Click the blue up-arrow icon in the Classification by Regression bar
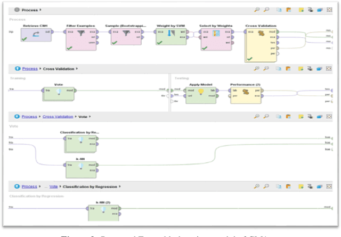Viewport: 341px width, 237px height. [17, 186]
